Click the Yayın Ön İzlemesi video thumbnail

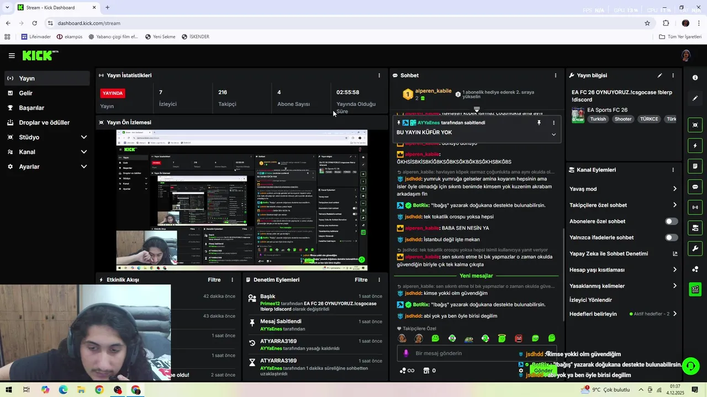coord(242,201)
